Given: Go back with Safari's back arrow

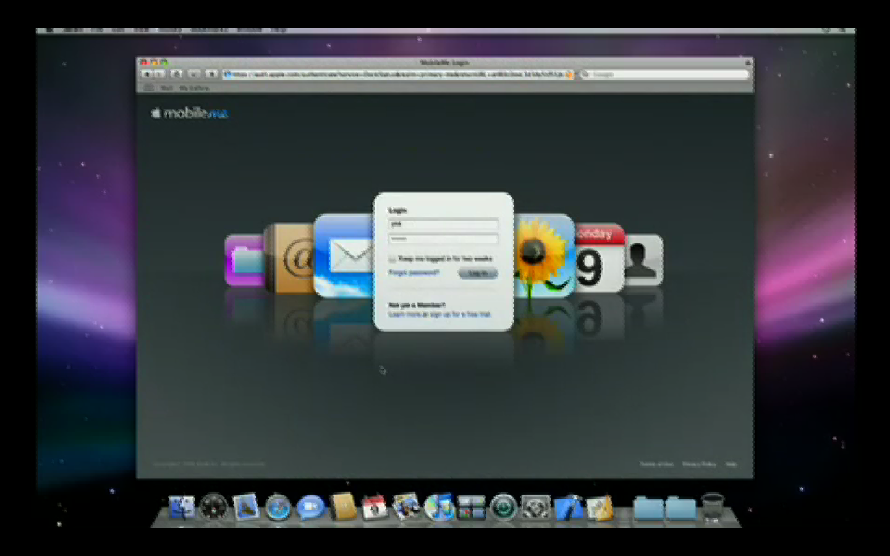Looking at the screenshot, I should coord(146,74).
